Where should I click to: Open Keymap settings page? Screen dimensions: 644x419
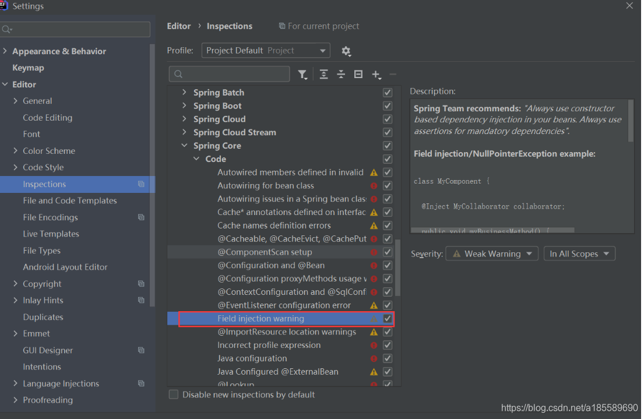(x=28, y=68)
